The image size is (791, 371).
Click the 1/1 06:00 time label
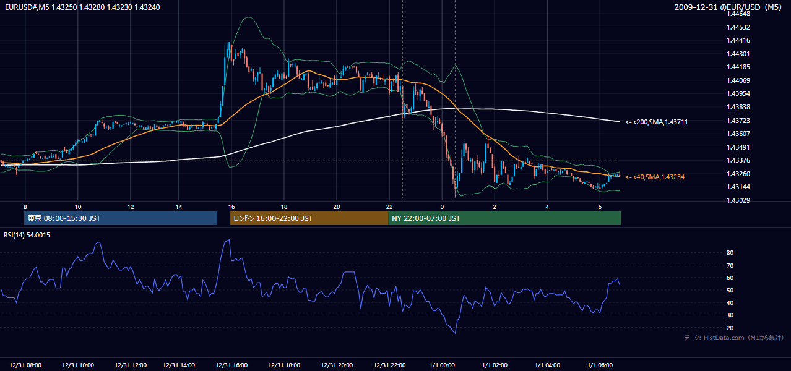click(600, 365)
